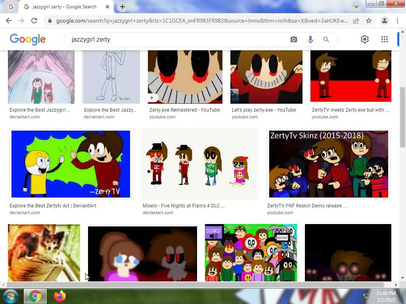
Task: Open Zerty.exe Remastered video thumbnail
Action: (185, 77)
